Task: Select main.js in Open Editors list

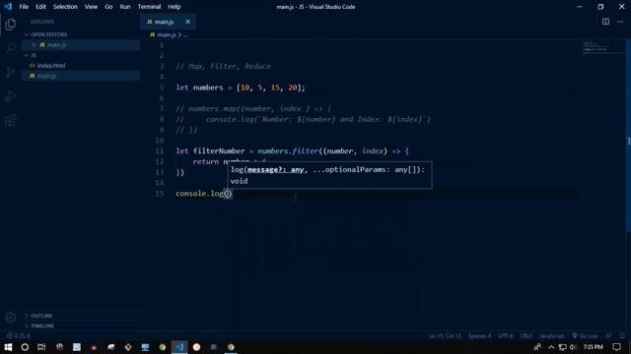Action: pyautogui.click(x=56, y=45)
